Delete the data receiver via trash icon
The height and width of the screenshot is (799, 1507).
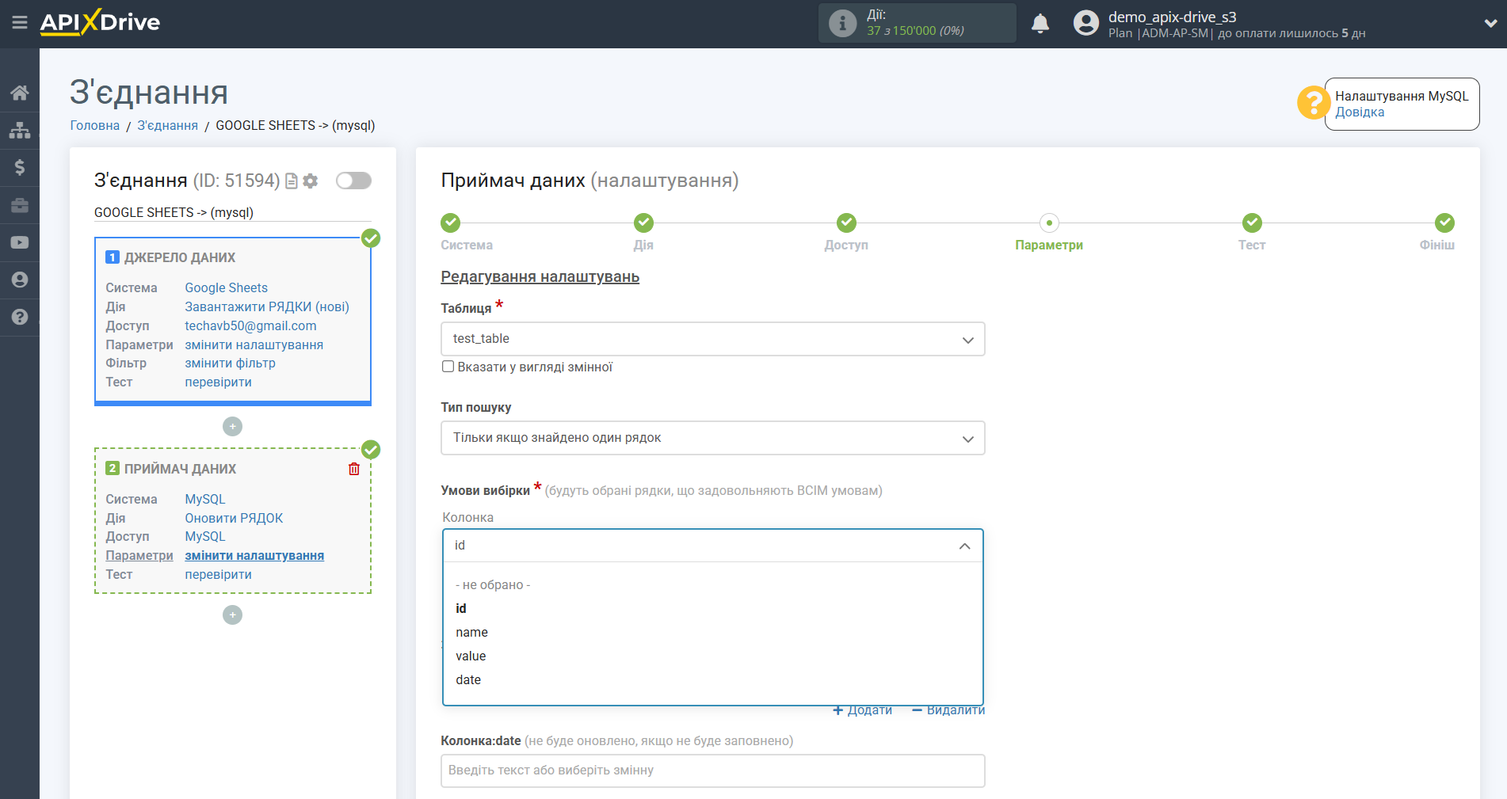(x=354, y=469)
